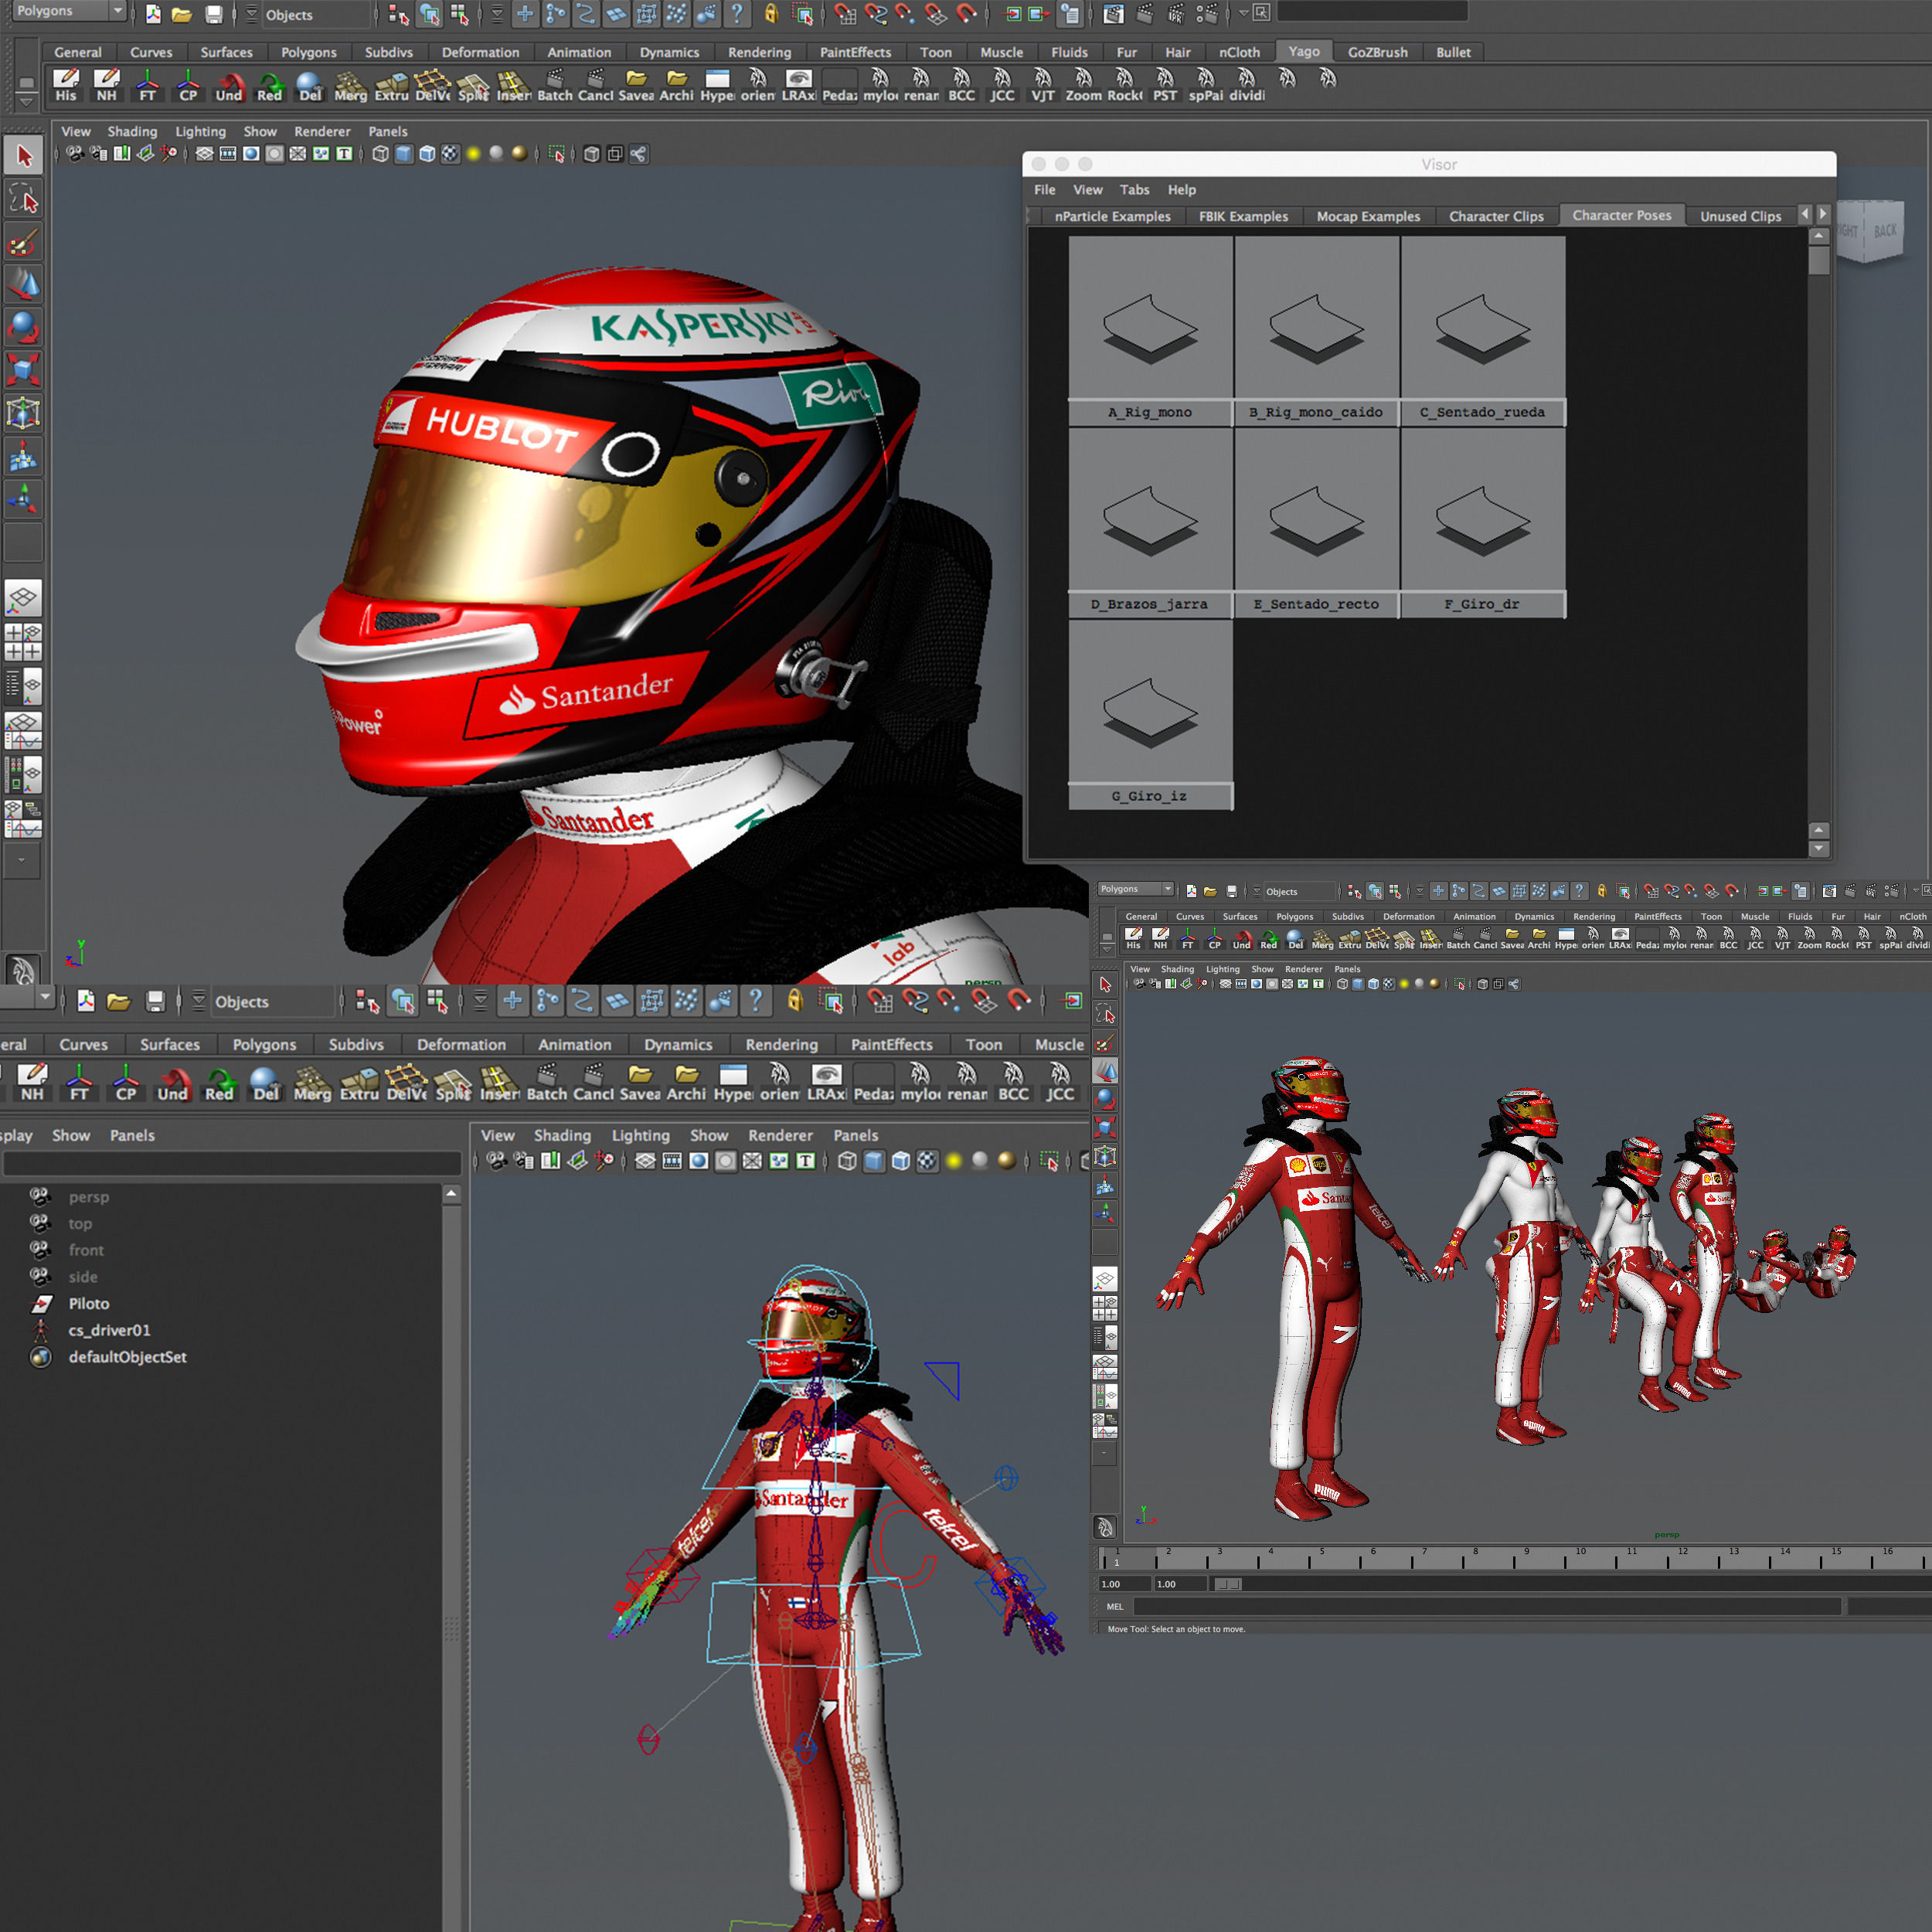Select Piloto in the outliner list
This screenshot has width=1932, height=1932.
[x=89, y=1303]
